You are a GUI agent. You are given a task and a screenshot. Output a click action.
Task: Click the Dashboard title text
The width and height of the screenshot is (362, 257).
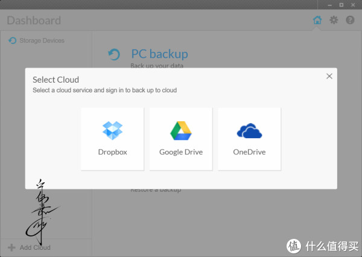point(34,21)
